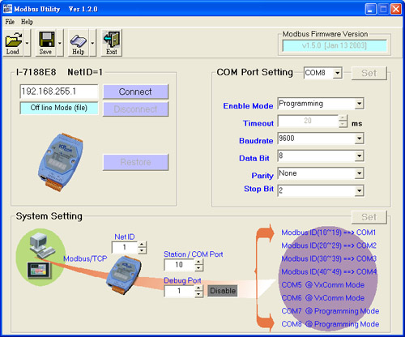Click the Modbus Utility title bar icon

pyautogui.click(x=7, y=9)
